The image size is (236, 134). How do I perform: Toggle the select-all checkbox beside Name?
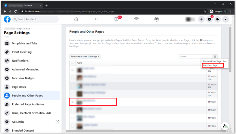[73, 63]
